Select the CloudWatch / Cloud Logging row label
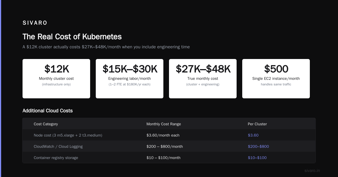The height and width of the screenshot is (177, 338). [x=58, y=146]
